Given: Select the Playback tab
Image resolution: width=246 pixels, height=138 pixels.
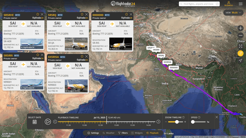Looking at the screenshot, I should tap(152, 133).
